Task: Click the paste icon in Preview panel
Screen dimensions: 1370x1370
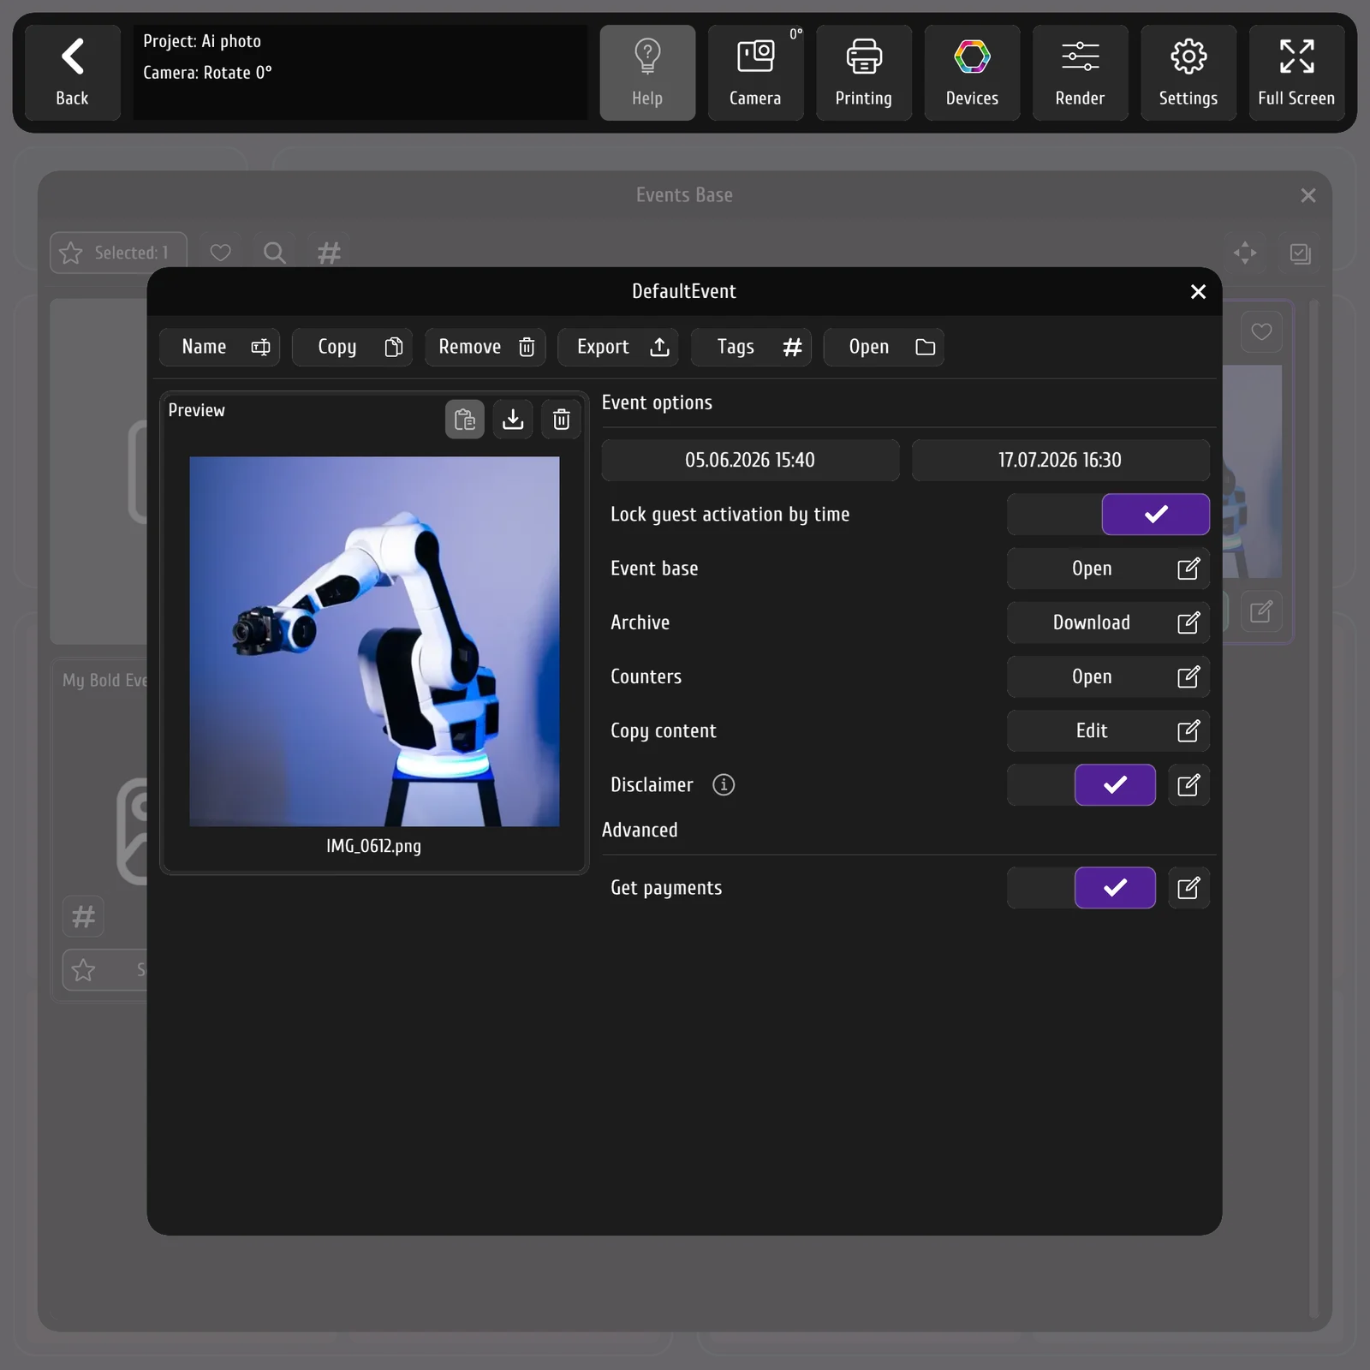Action: pos(465,420)
